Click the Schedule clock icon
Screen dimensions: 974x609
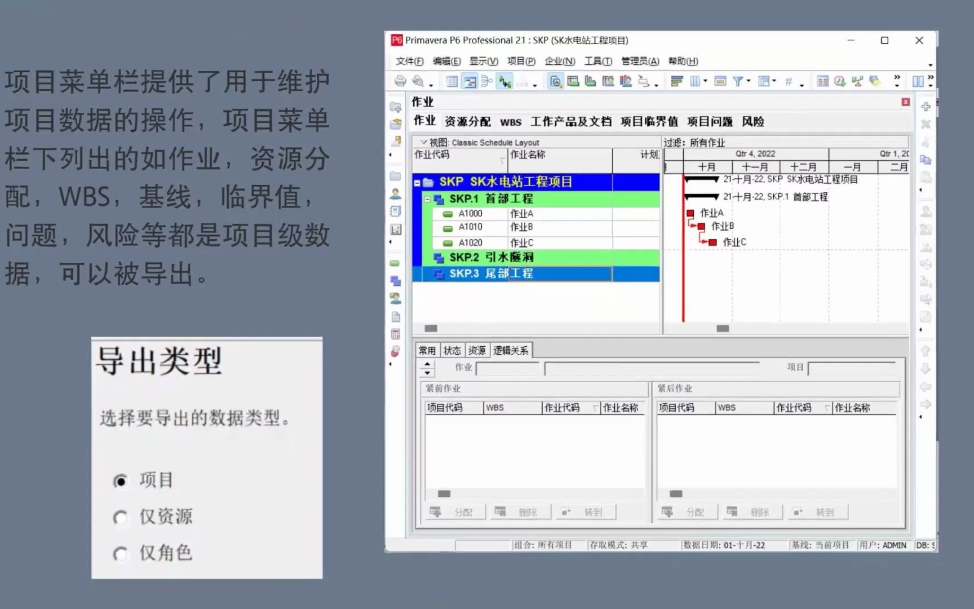[x=840, y=81]
